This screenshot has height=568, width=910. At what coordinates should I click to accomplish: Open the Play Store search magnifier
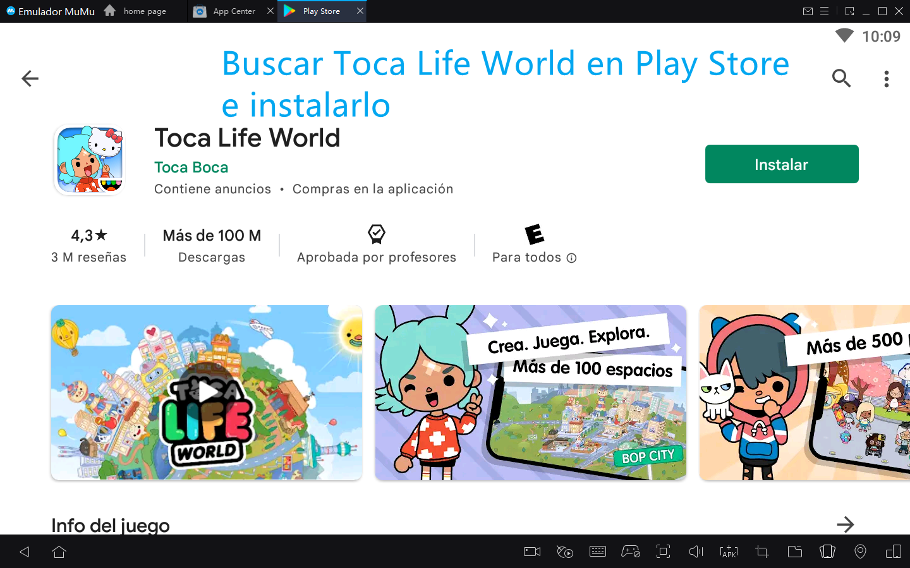841,78
